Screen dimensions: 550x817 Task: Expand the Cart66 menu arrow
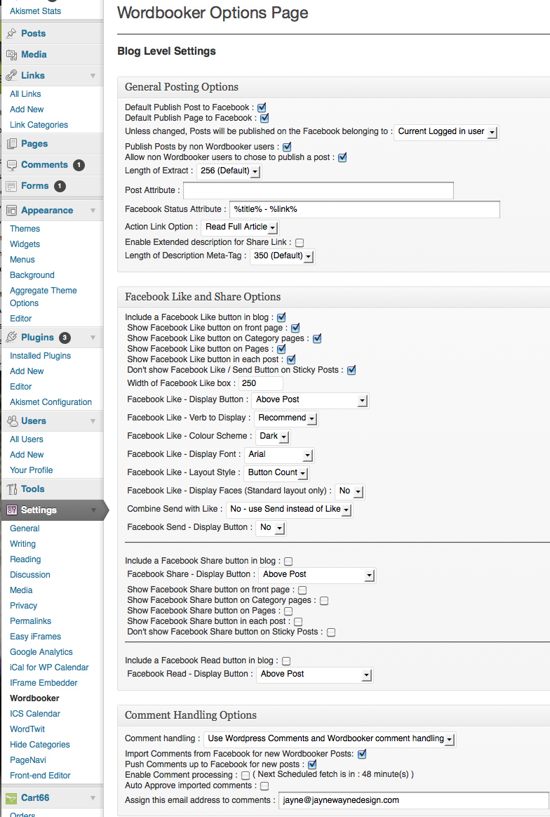(93, 798)
